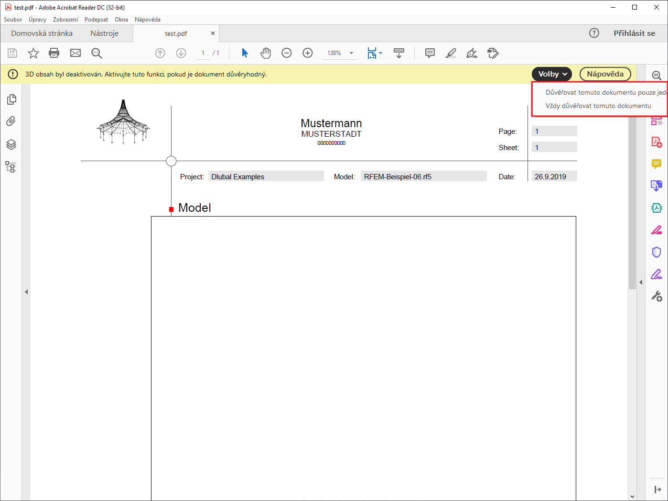Activate the hand pan tool
Screen dimensions: 668x501
click(266, 53)
